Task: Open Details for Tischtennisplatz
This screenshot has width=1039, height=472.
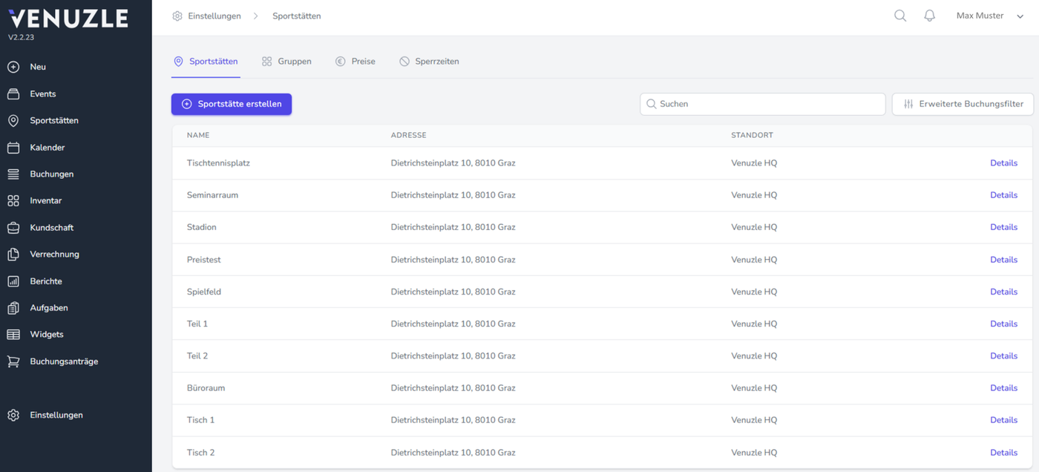Action: point(1003,163)
